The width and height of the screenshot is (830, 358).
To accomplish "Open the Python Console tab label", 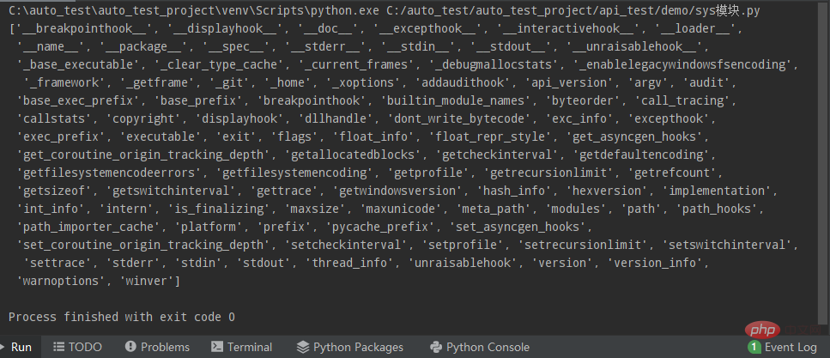I will pyautogui.click(x=488, y=347).
